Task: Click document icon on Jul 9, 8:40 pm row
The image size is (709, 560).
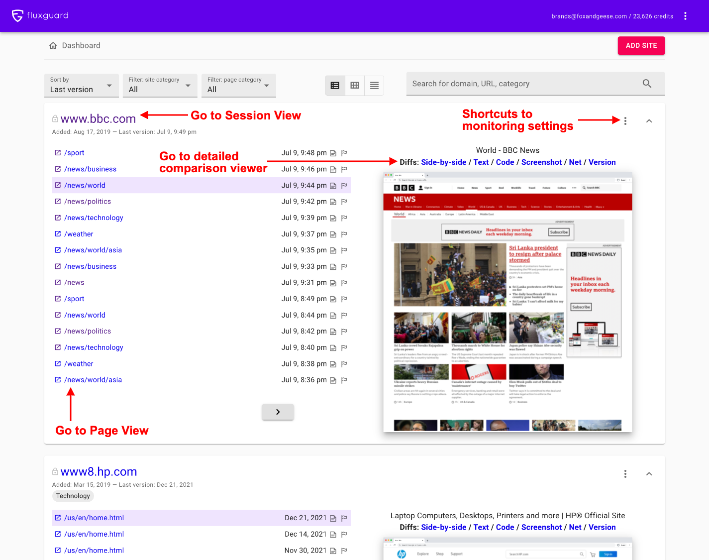Action: coord(333,348)
